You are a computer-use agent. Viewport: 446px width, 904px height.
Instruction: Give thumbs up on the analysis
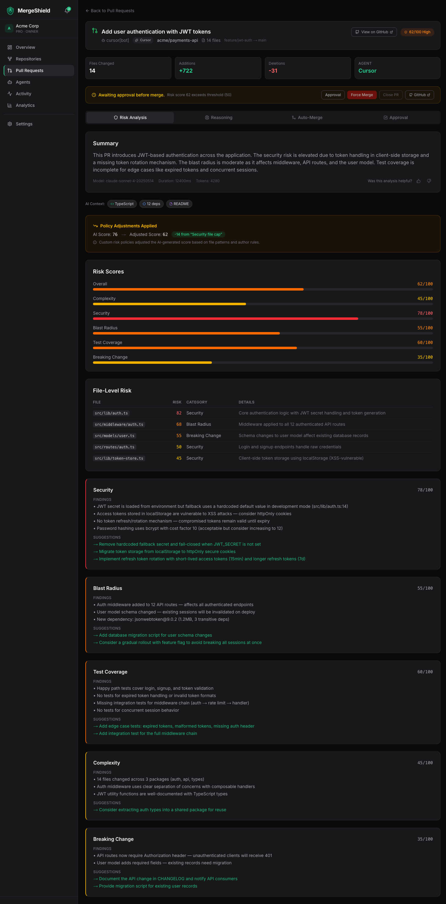coord(418,181)
